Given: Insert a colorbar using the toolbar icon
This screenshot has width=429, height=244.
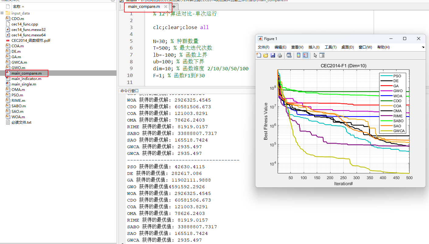Looking at the screenshot, I should click(298, 55).
